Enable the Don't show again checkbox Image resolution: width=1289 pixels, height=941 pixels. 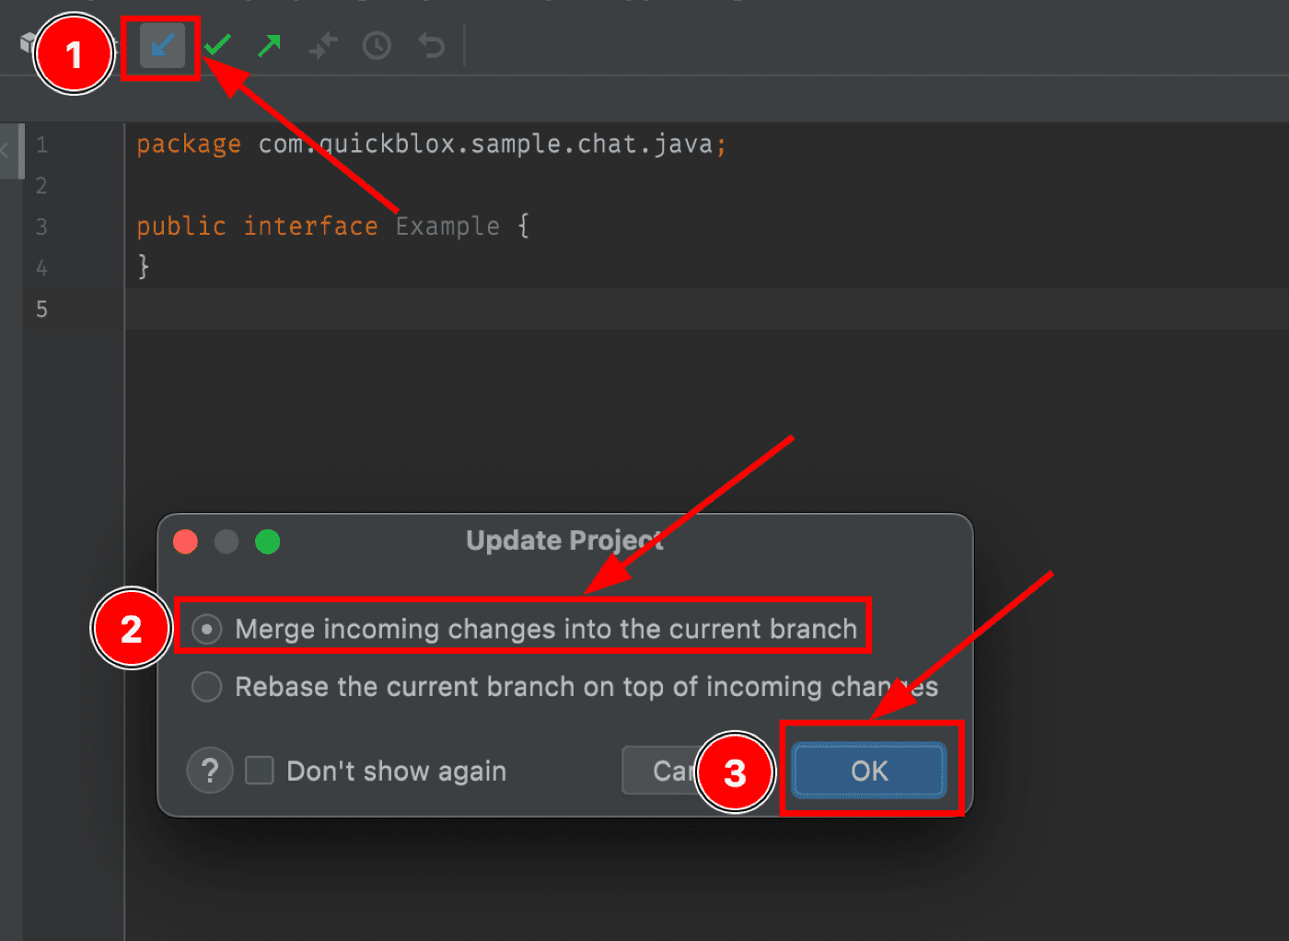tap(260, 770)
